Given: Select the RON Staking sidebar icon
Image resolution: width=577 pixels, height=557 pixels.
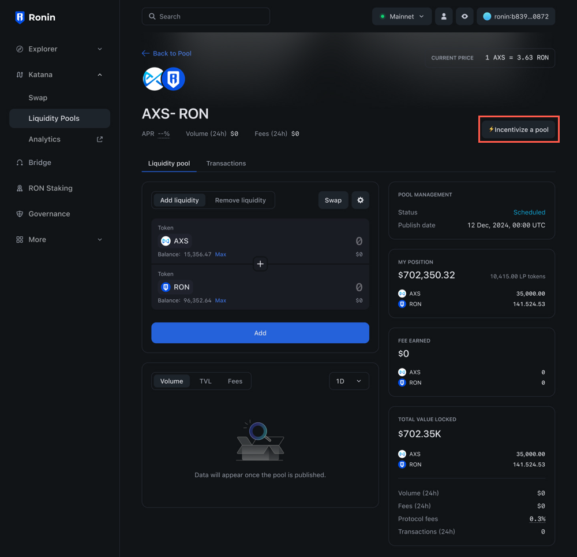Looking at the screenshot, I should (x=21, y=188).
